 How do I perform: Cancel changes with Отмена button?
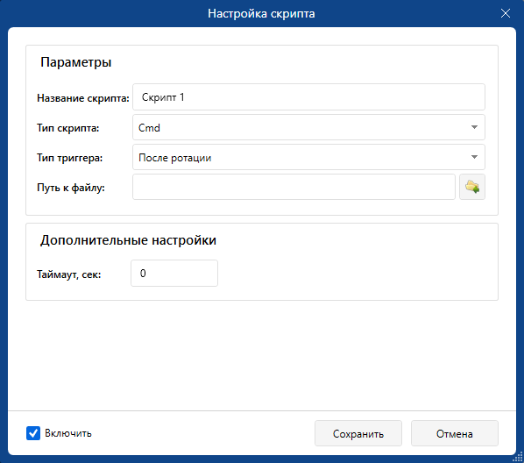pyautogui.click(x=455, y=433)
